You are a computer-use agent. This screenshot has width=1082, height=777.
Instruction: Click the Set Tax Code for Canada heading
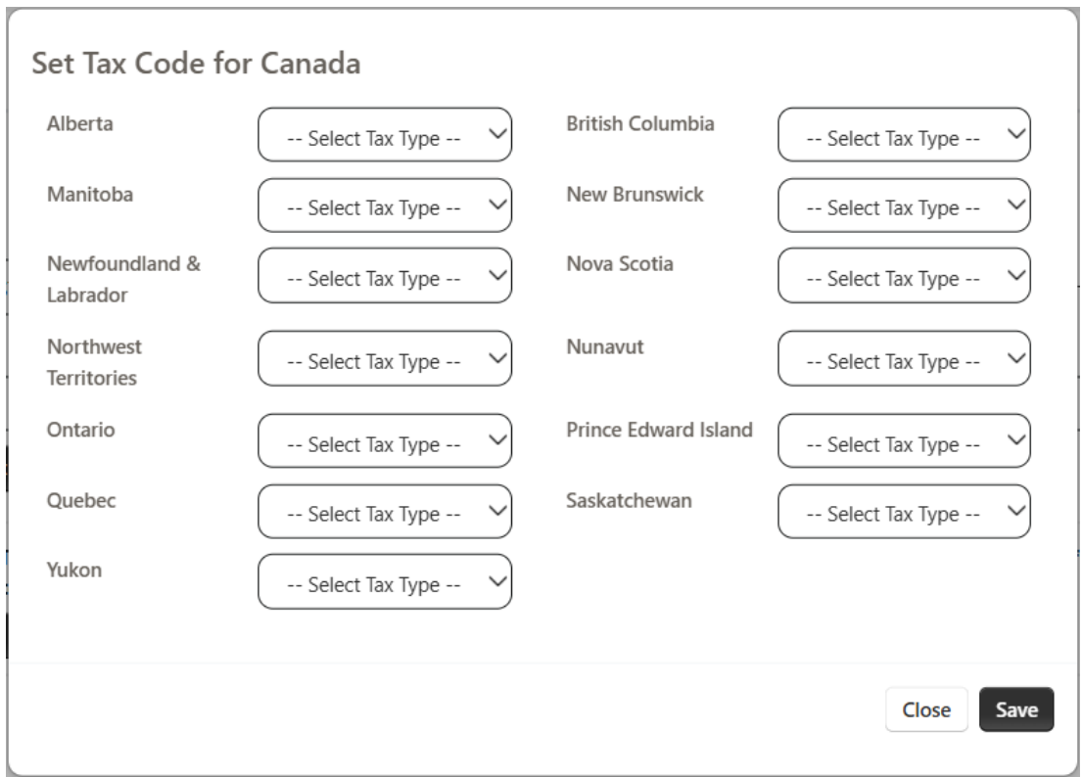pyautogui.click(x=197, y=65)
